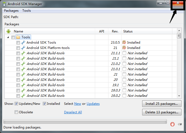Click the loading progress bar
Image resolution: width=186 pixels, height=133 pixels.
pos(85,122)
